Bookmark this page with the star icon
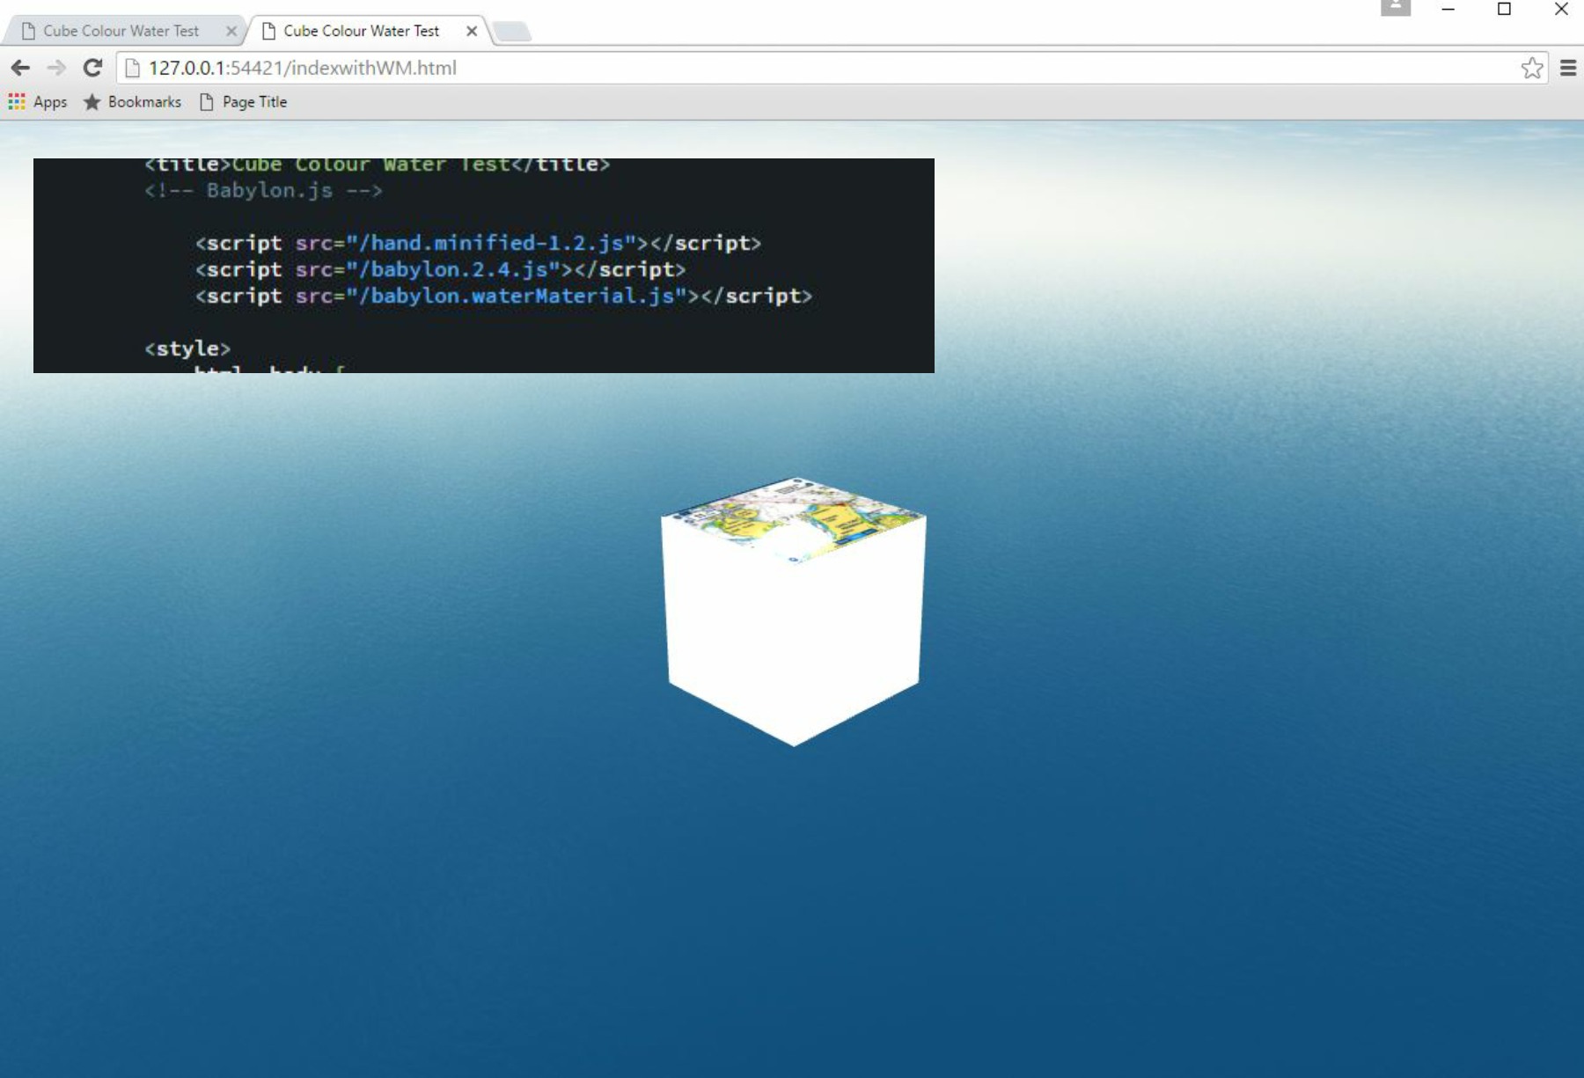This screenshot has width=1584, height=1078. click(x=1532, y=68)
